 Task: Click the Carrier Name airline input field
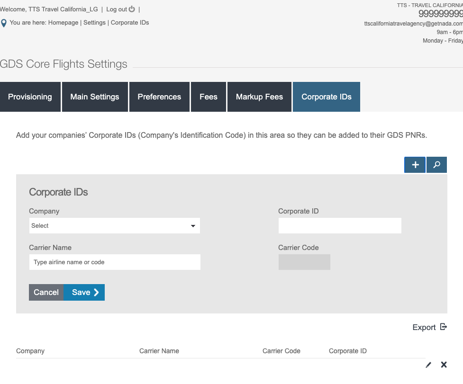coord(114,262)
